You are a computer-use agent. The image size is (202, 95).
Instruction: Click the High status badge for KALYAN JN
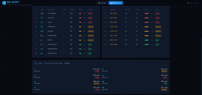(90, 18)
